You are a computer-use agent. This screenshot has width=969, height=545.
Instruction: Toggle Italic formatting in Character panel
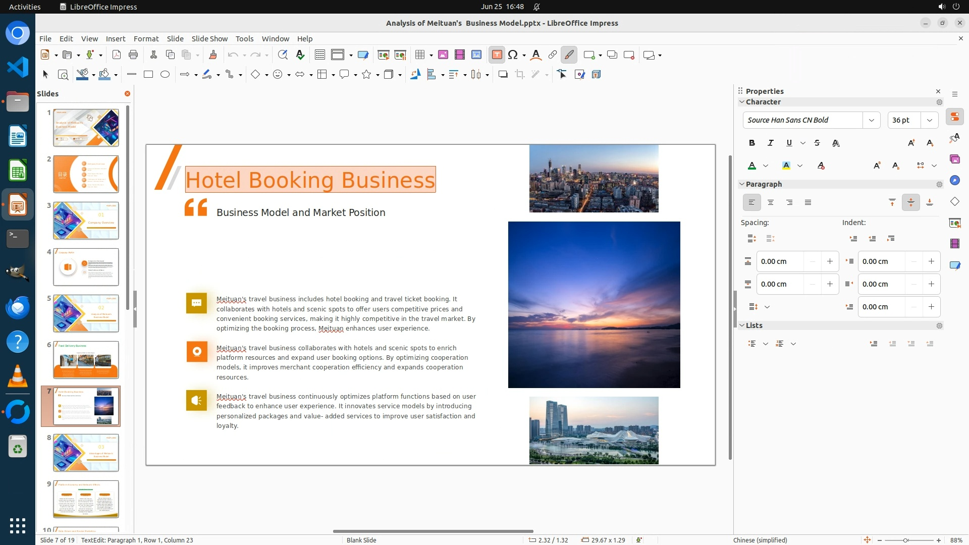pyautogui.click(x=770, y=143)
